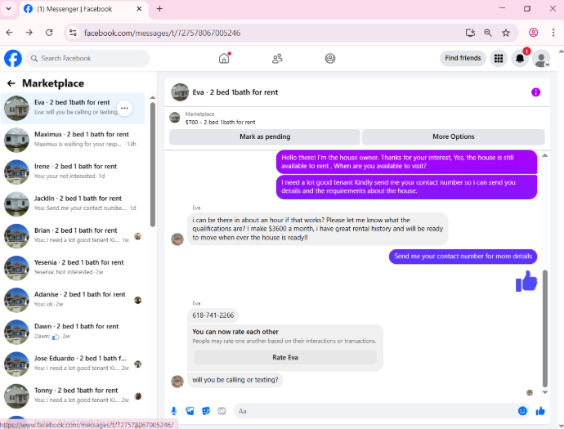This screenshot has width=564, height=429.
Task: Reload the page
Action: coord(49,33)
